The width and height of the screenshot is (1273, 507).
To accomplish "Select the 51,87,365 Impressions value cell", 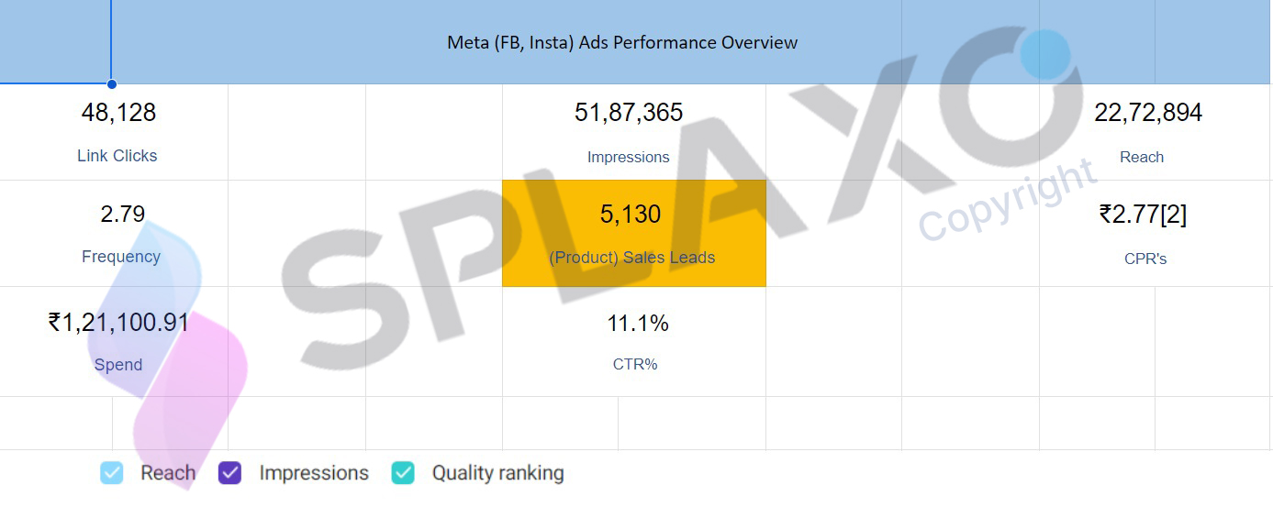I will click(x=629, y=113).
